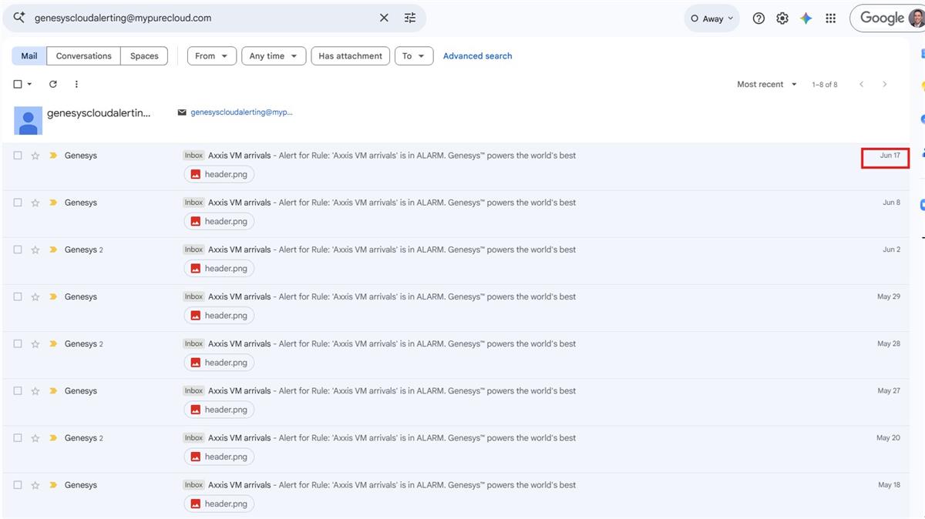Toggle importance marker on the May 20 email
Viewport: 925px width, 519px height.
click(53, 437)
